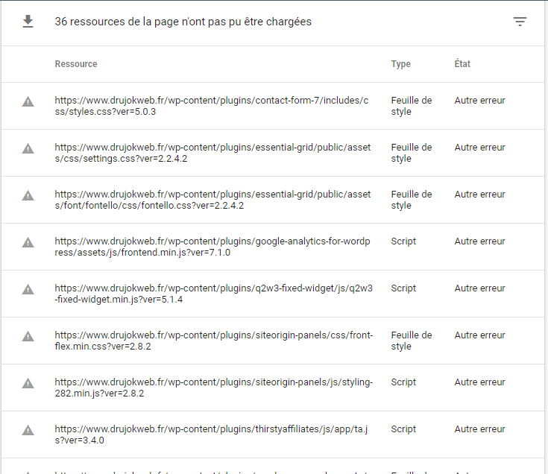The width and height of the screenshot is (548, 474).
Task: Click 'Feuille de style' type for styles.css row
Action: [412, 106]
